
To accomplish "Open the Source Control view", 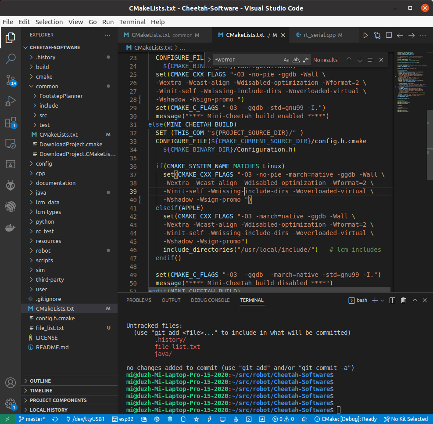I will coord(11,80).
